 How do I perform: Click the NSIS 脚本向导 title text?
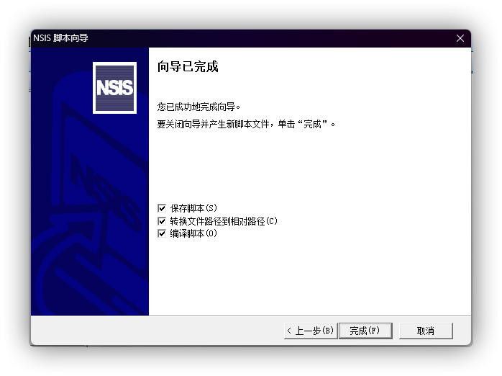pyautogui.click(x=60, y=38)
